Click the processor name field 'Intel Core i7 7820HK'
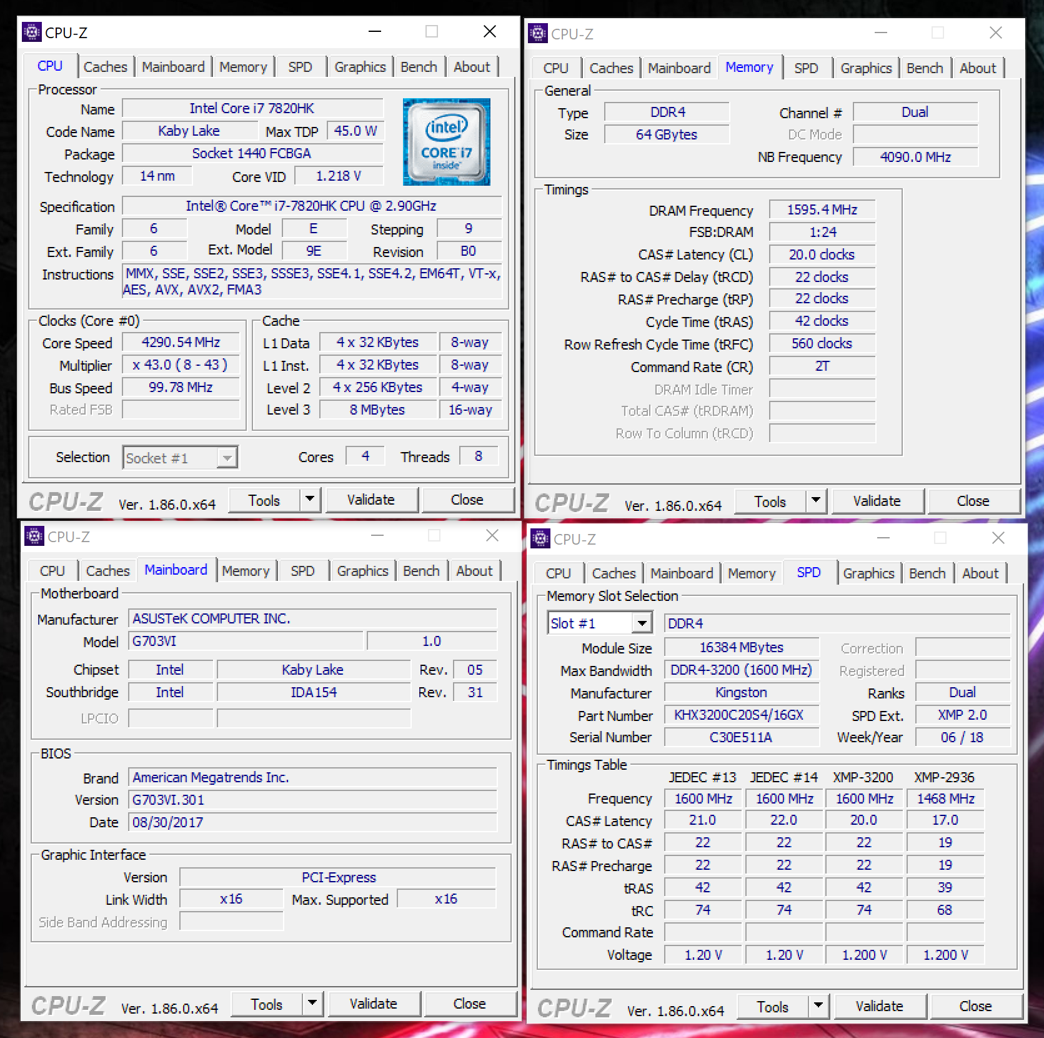Image resolution: width=1044 pixels, height=1038 pixels. (252, 108)
